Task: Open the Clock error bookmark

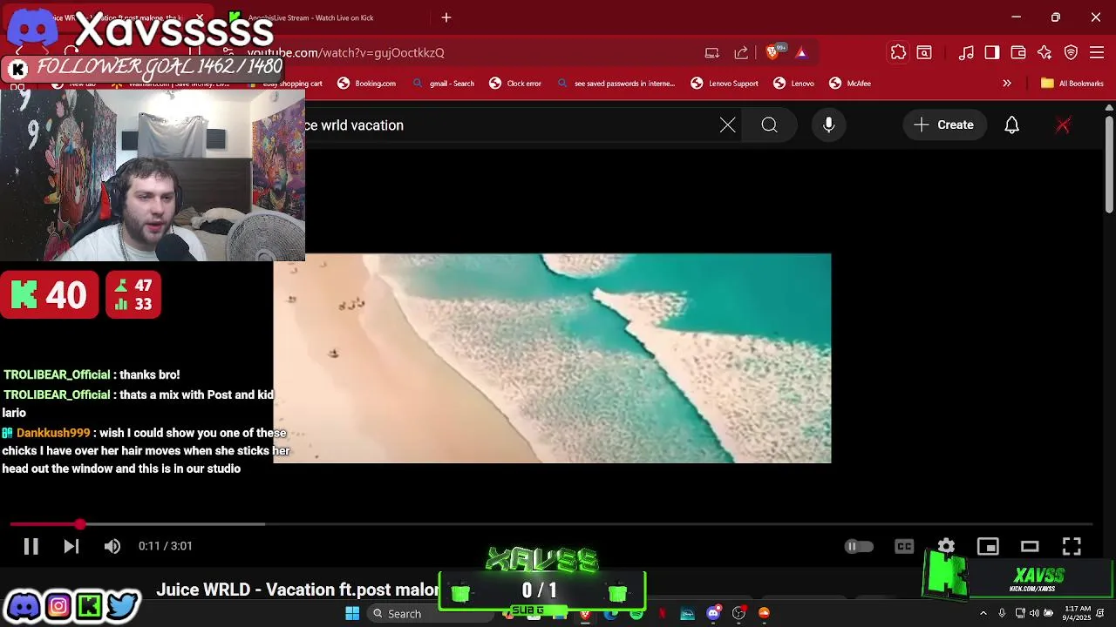Action: point(515,84)
